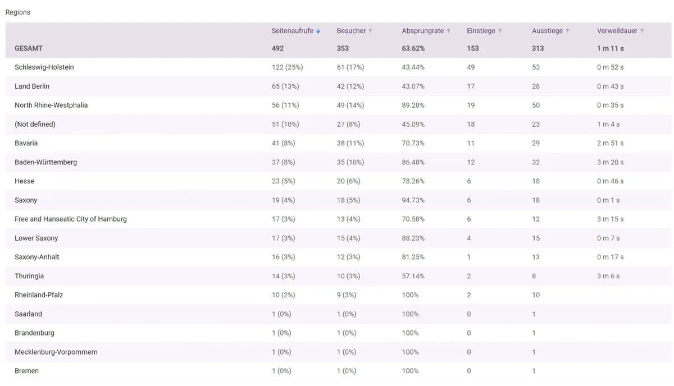Click the Hesse region name

click(25, 181)
